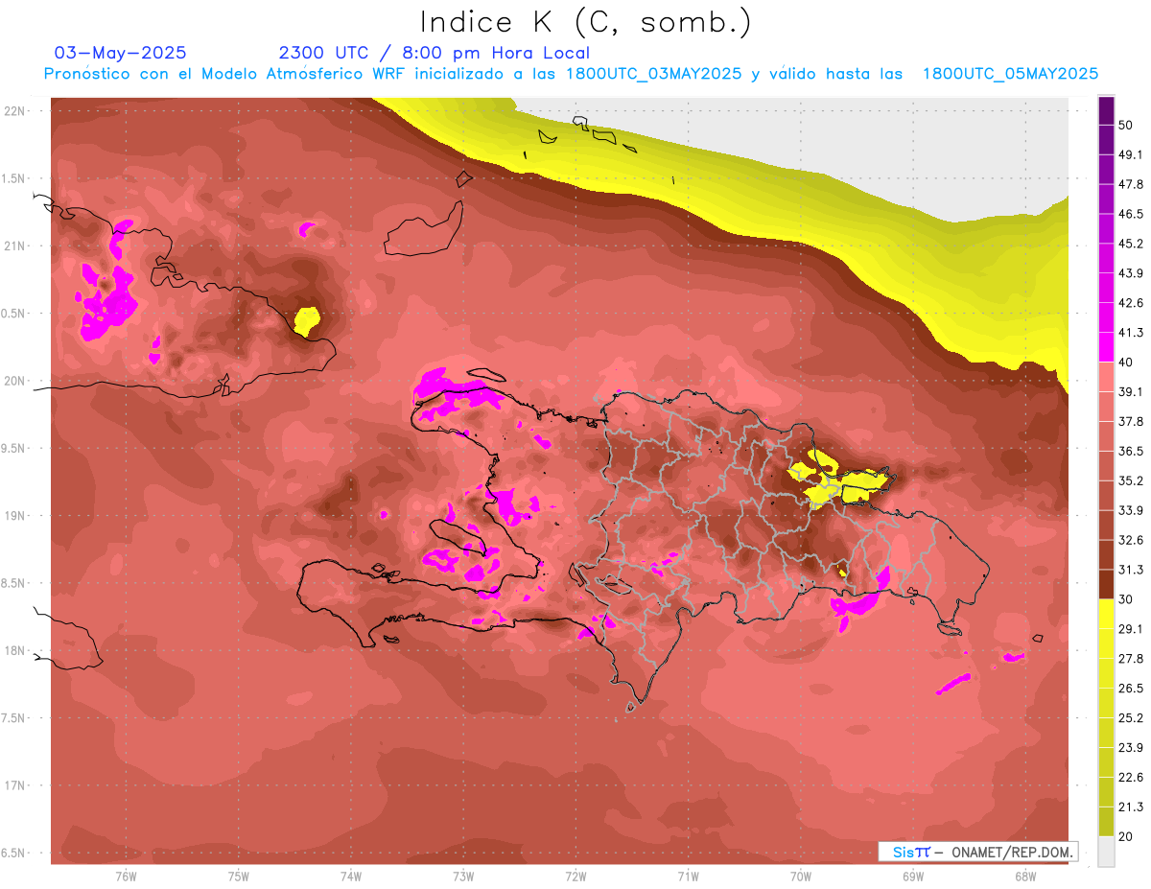
Task: Click the latitude label "21N"
Action: coord(14,246)
